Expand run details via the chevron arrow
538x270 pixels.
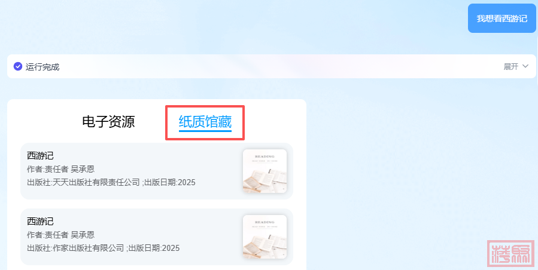click(525, 66)
